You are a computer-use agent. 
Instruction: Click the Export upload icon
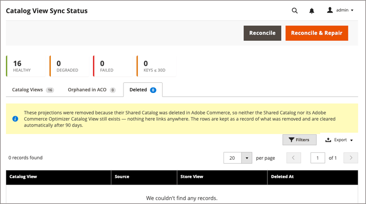pyautogui.click(x=328, y=140)
